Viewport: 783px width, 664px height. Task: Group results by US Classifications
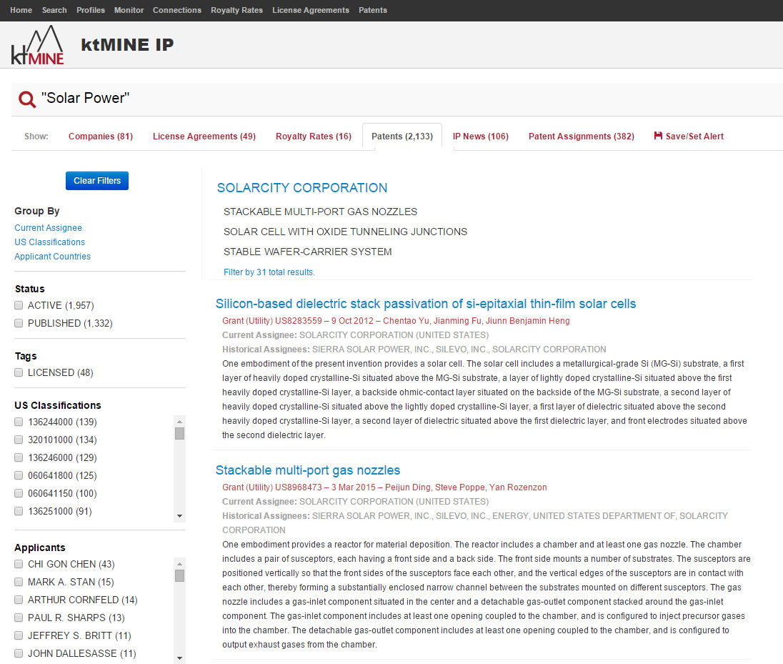point(49,242)
